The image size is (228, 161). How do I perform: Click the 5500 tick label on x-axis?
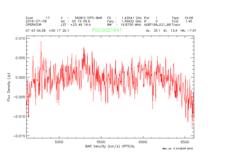click(101, 142)
